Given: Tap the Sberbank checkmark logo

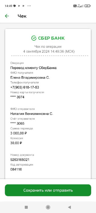Looking at the screenshot, I should [34, 38].
